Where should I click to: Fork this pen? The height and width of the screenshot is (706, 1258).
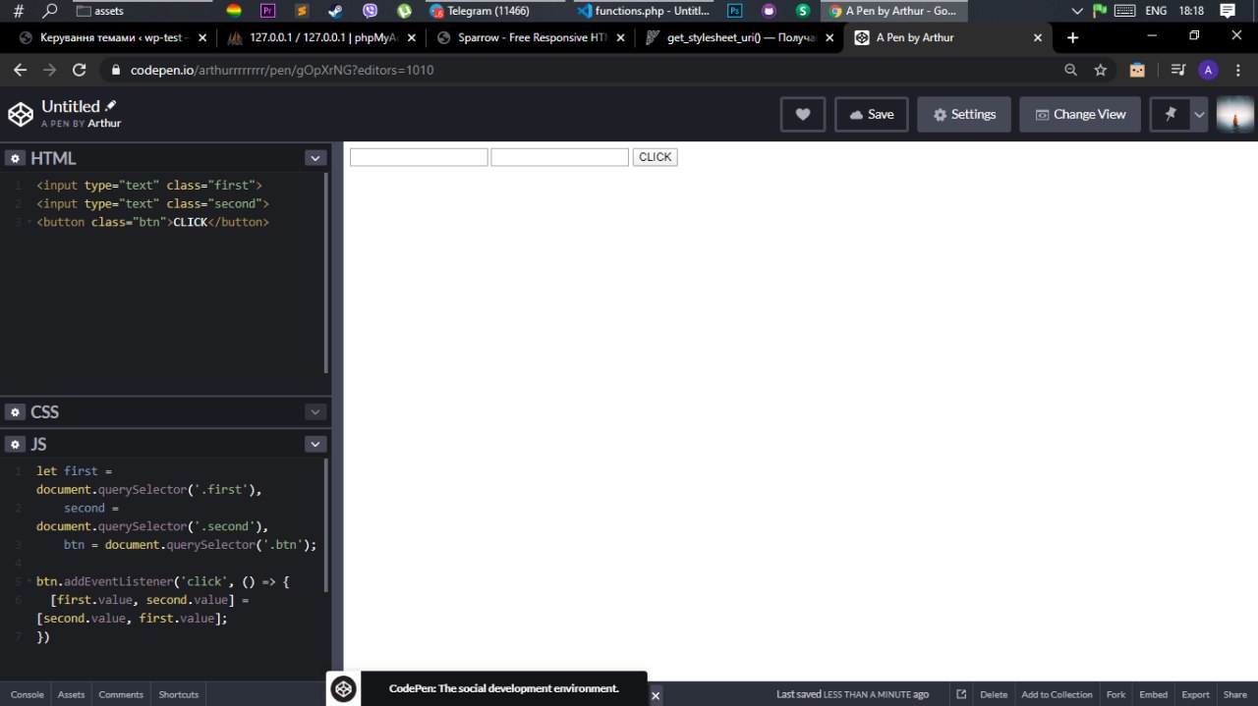1115,694
